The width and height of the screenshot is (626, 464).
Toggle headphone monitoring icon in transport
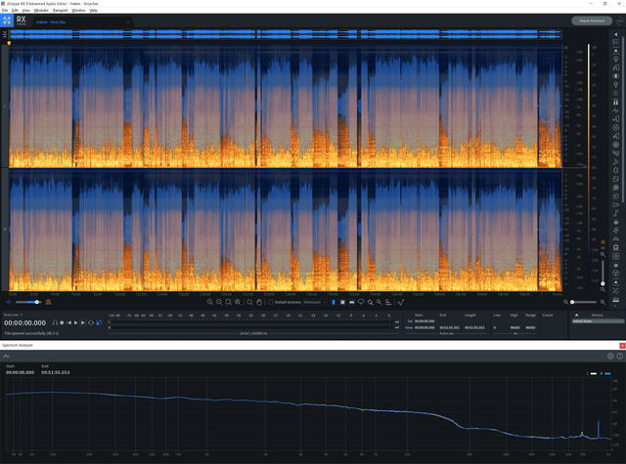55,322
